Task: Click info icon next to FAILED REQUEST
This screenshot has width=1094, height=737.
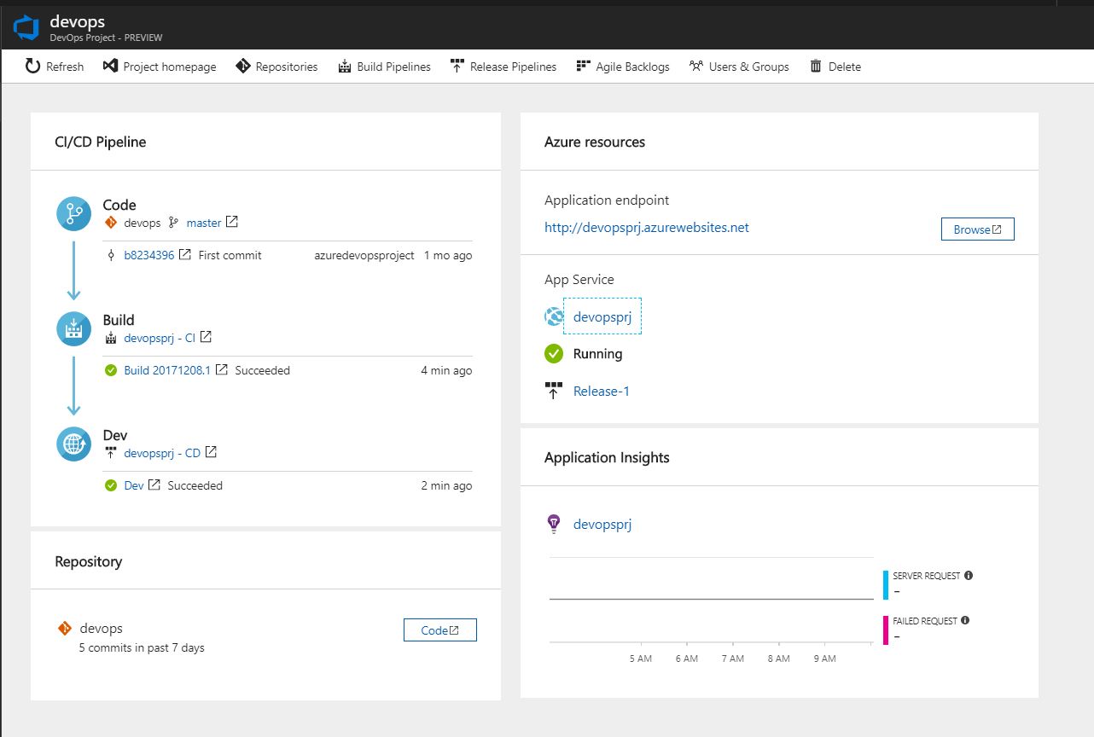Action: [965, 621]
